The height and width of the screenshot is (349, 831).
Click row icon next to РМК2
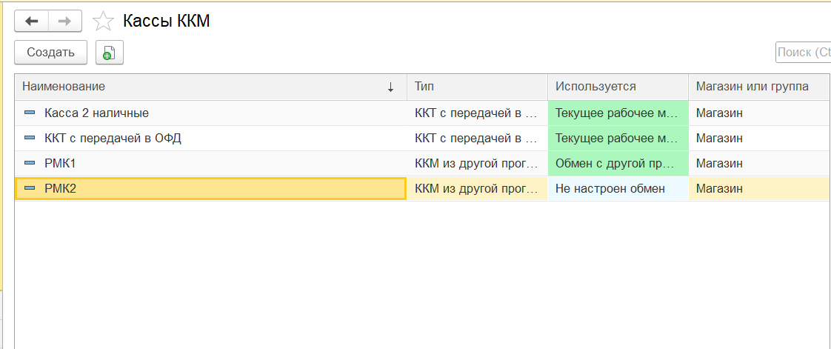(x=30, y=188)
